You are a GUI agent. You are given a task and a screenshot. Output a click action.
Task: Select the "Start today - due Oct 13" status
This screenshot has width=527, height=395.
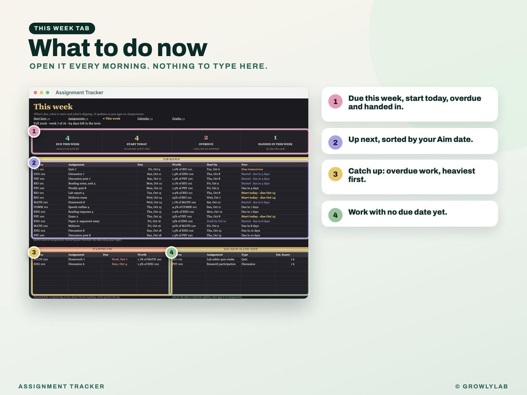click(x=258, y=193)
